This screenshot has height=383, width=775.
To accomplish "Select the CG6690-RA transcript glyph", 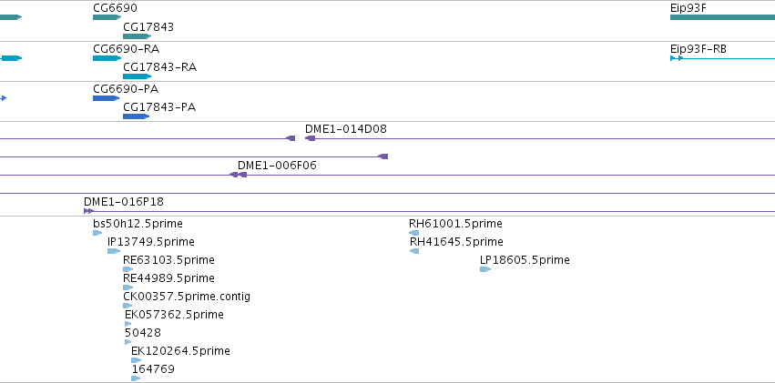I will point(107,58).
